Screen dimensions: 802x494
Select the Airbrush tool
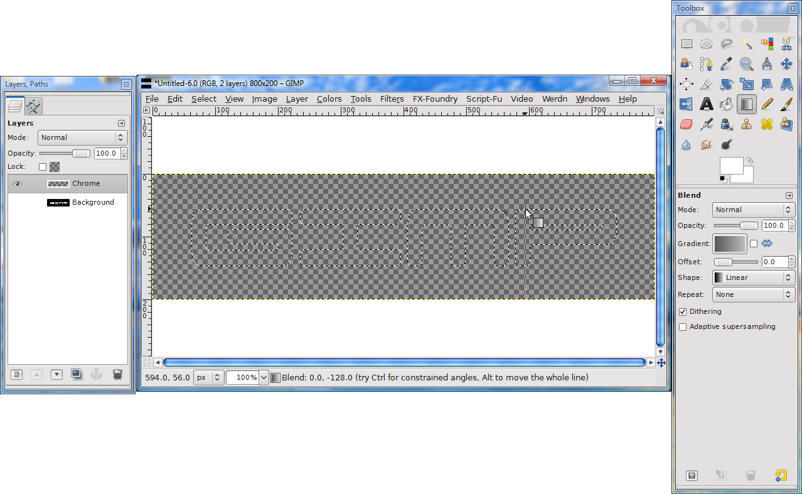coord(707,124)
